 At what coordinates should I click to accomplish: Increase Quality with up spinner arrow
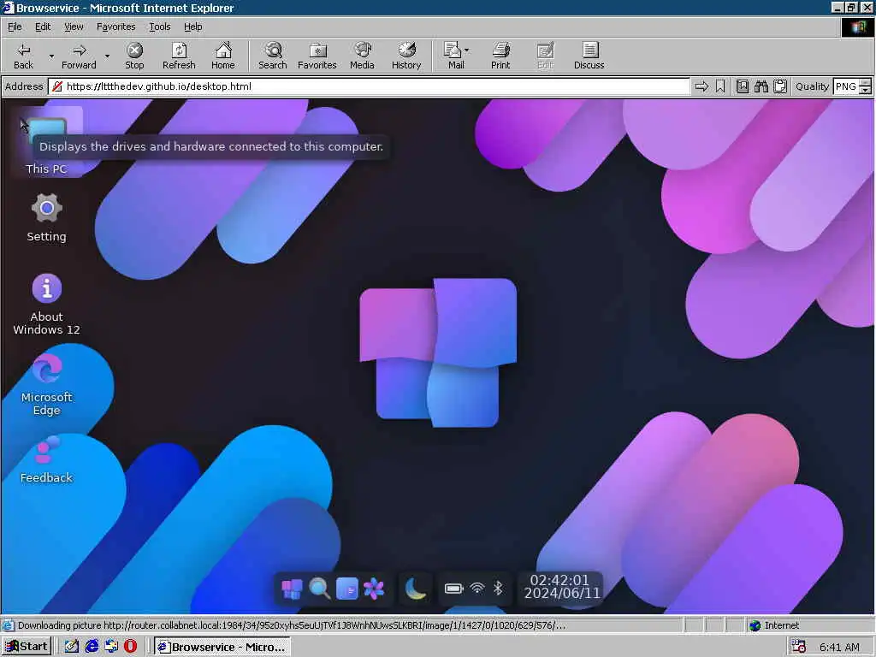[866, 83]
